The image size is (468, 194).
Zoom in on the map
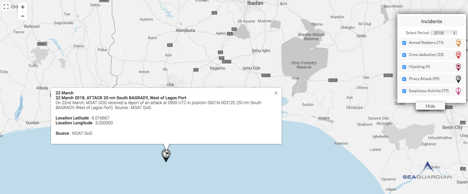pyautogui.click(x=23, y=7)
